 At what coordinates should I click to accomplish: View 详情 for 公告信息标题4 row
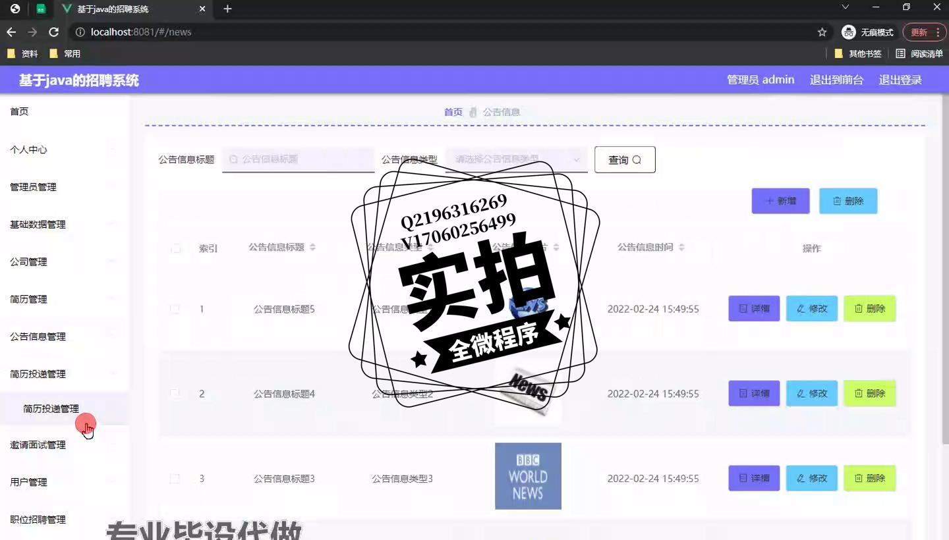tap(754, 393)
